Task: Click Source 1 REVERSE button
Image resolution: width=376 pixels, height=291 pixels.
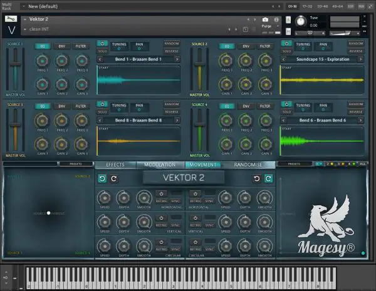Action: coord(172,51)
